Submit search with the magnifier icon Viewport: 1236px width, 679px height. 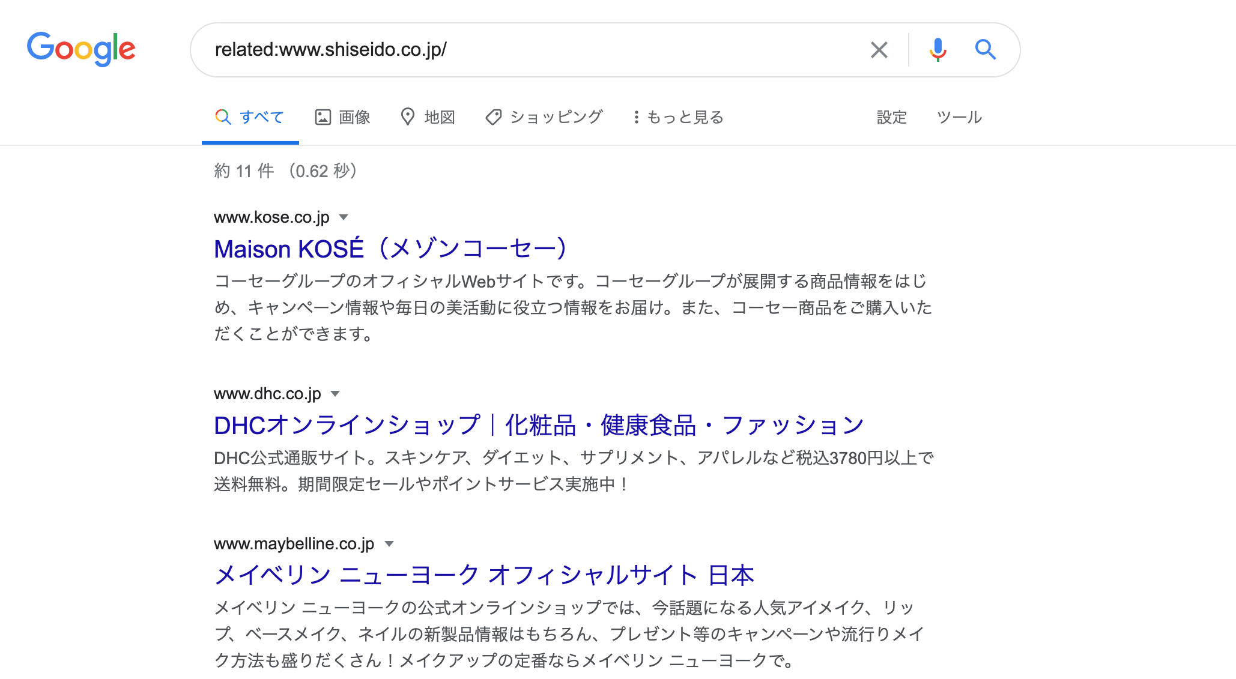tap(985, 49)
